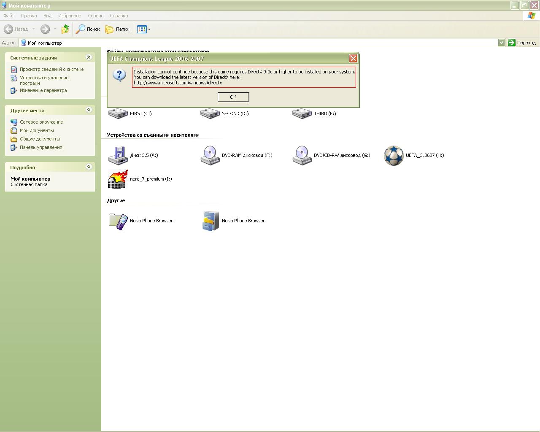Screen dimensions: 540x432
Task: Select the DVD-RAM дисковод (F:) icon
Action: pos(210,155)
